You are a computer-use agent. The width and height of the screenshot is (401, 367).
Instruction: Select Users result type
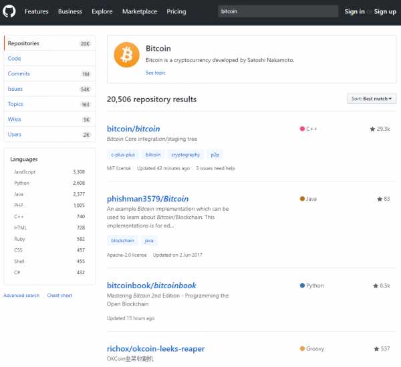[x=50, y=135]
